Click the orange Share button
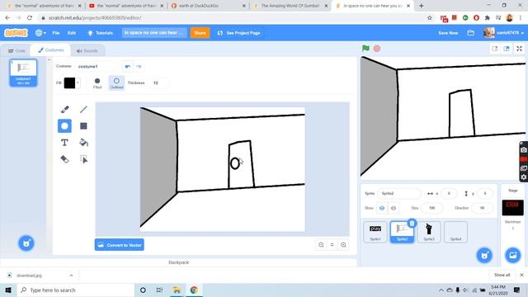The width and height of the screenshot is (528, 297). (200, 33)
